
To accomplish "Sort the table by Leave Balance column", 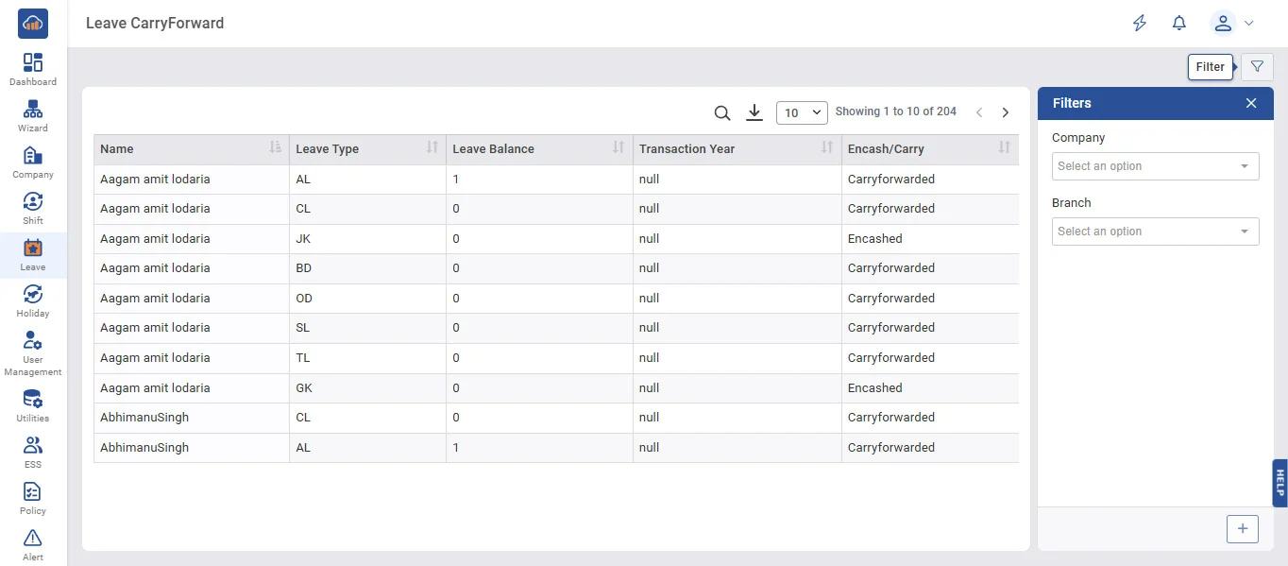I will tap(618, 148).
